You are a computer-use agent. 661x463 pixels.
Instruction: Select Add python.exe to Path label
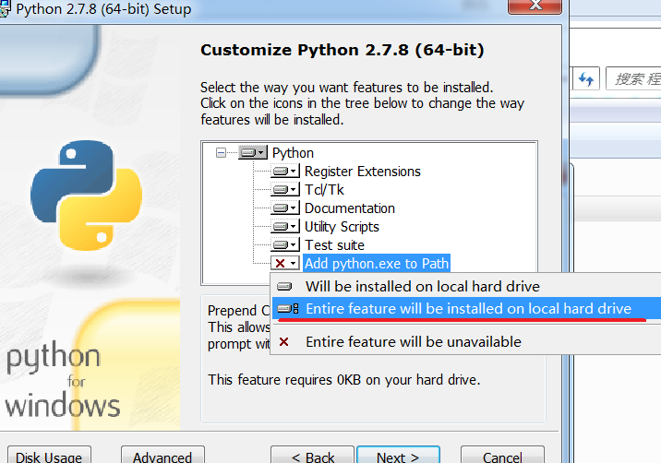point(377,263)
